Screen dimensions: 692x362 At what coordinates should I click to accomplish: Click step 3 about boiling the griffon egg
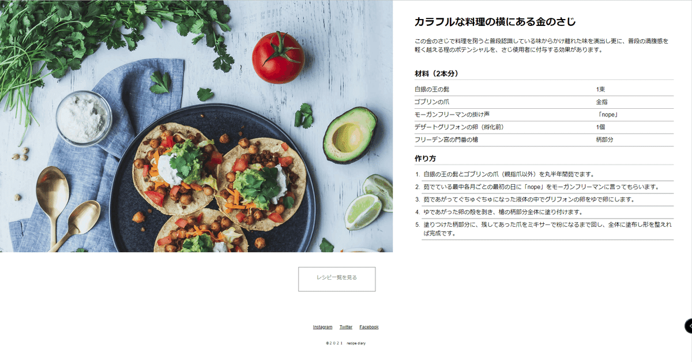point(544,200)
